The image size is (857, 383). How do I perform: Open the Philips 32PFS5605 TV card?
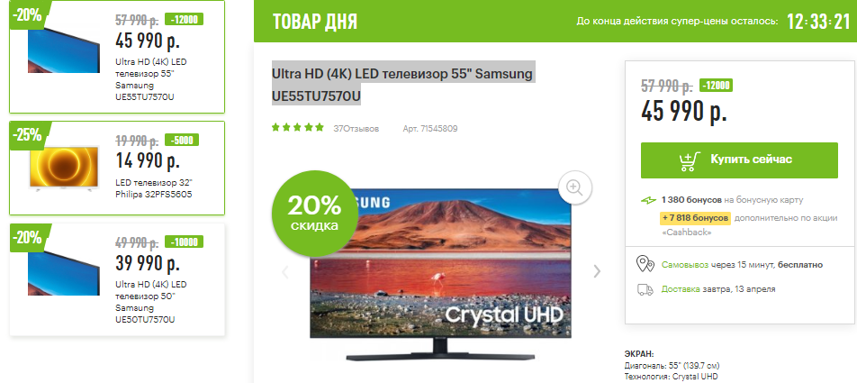(117, 168)
